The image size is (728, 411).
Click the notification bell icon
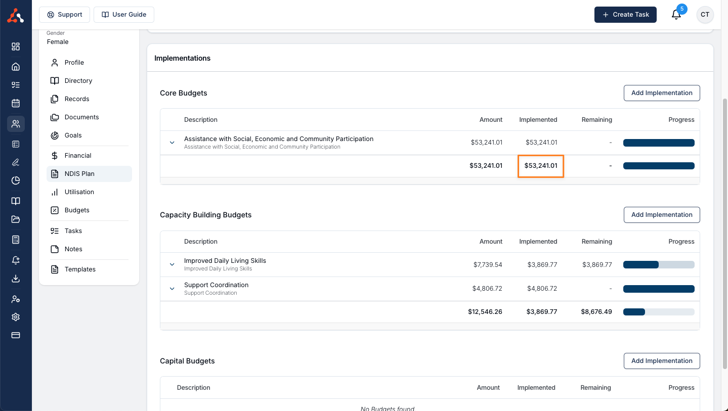point(676,15)
